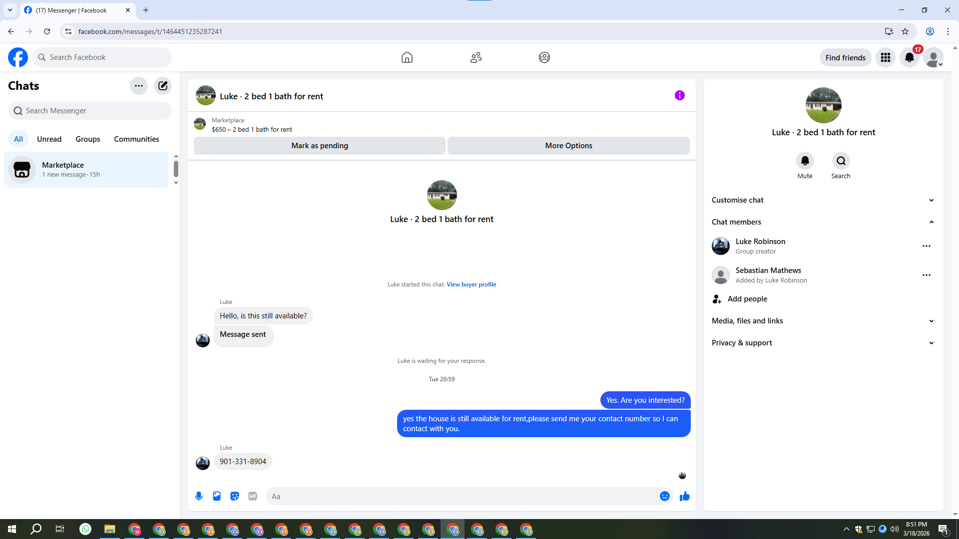The width and height of the screenshot is (959, 539).
Task: Open the Facebook menu grid icon
Action: click(885, 57)
